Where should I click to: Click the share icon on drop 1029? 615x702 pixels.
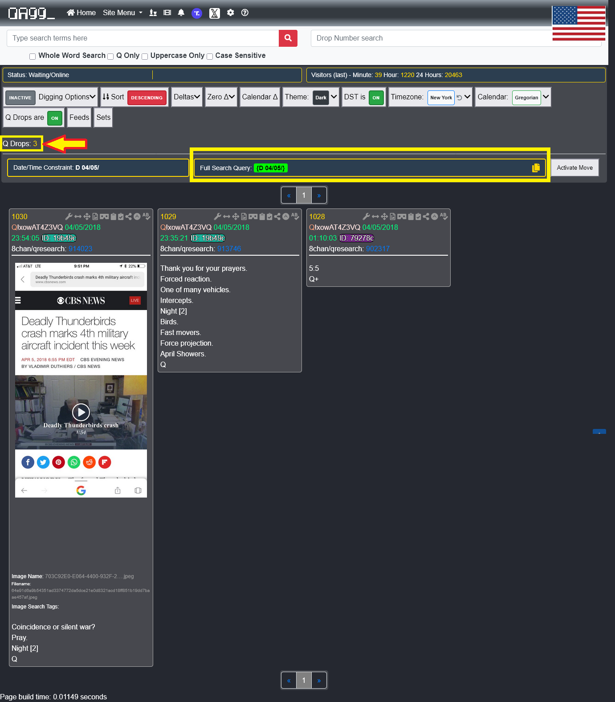[x=277, y=216]
